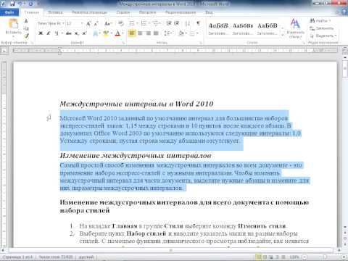This screenshot has width=348, height=261.
Task: Apply red font color (A icon)
Action: tap(117, 33)
